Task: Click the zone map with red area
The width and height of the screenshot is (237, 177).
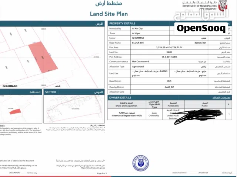Action: 21,109
